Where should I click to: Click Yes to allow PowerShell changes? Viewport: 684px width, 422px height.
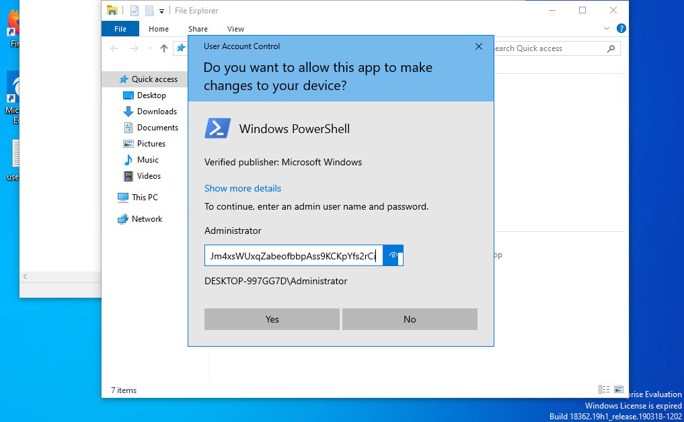click(272, 319)
